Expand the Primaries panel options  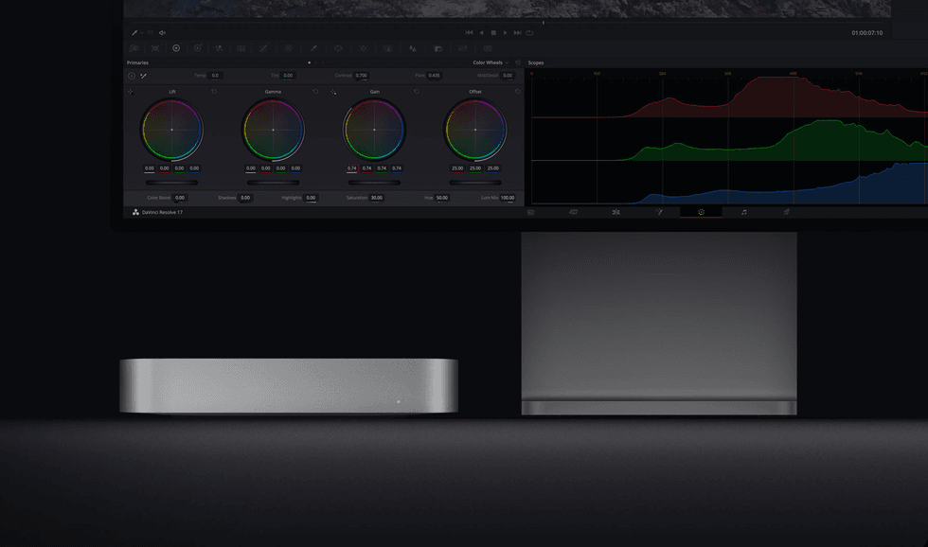click(309, 62)
